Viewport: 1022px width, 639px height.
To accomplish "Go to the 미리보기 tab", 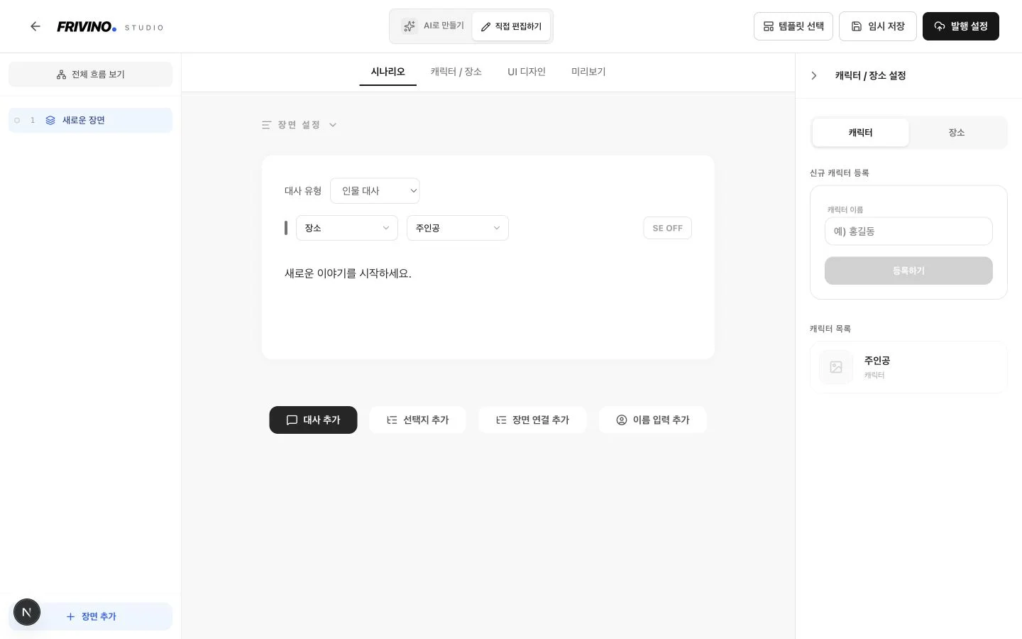I will click(x=588, y=72).
